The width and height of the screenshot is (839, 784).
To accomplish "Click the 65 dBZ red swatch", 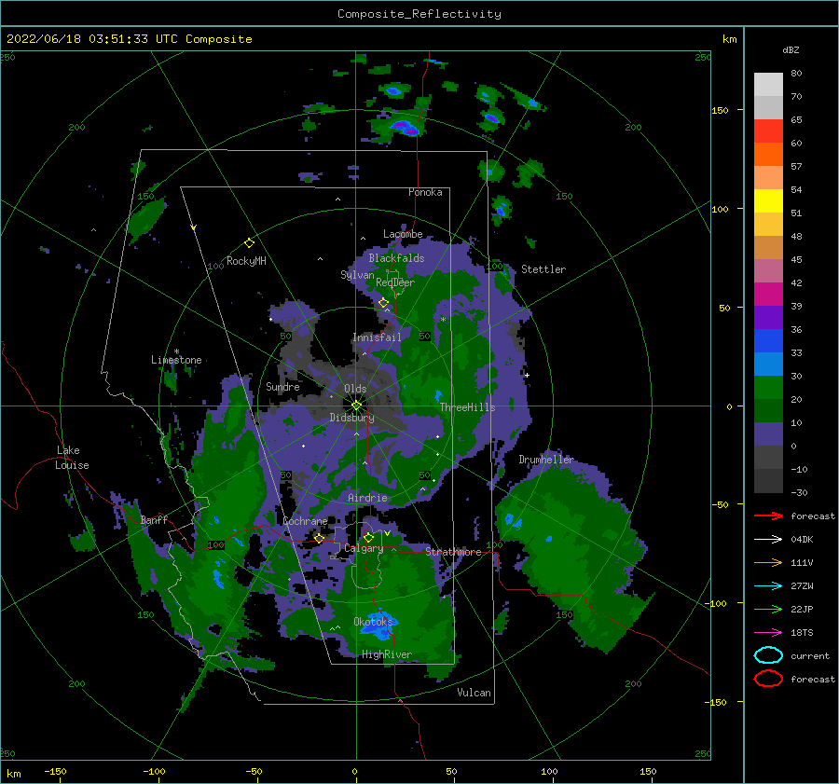I will tap(768, 131).
